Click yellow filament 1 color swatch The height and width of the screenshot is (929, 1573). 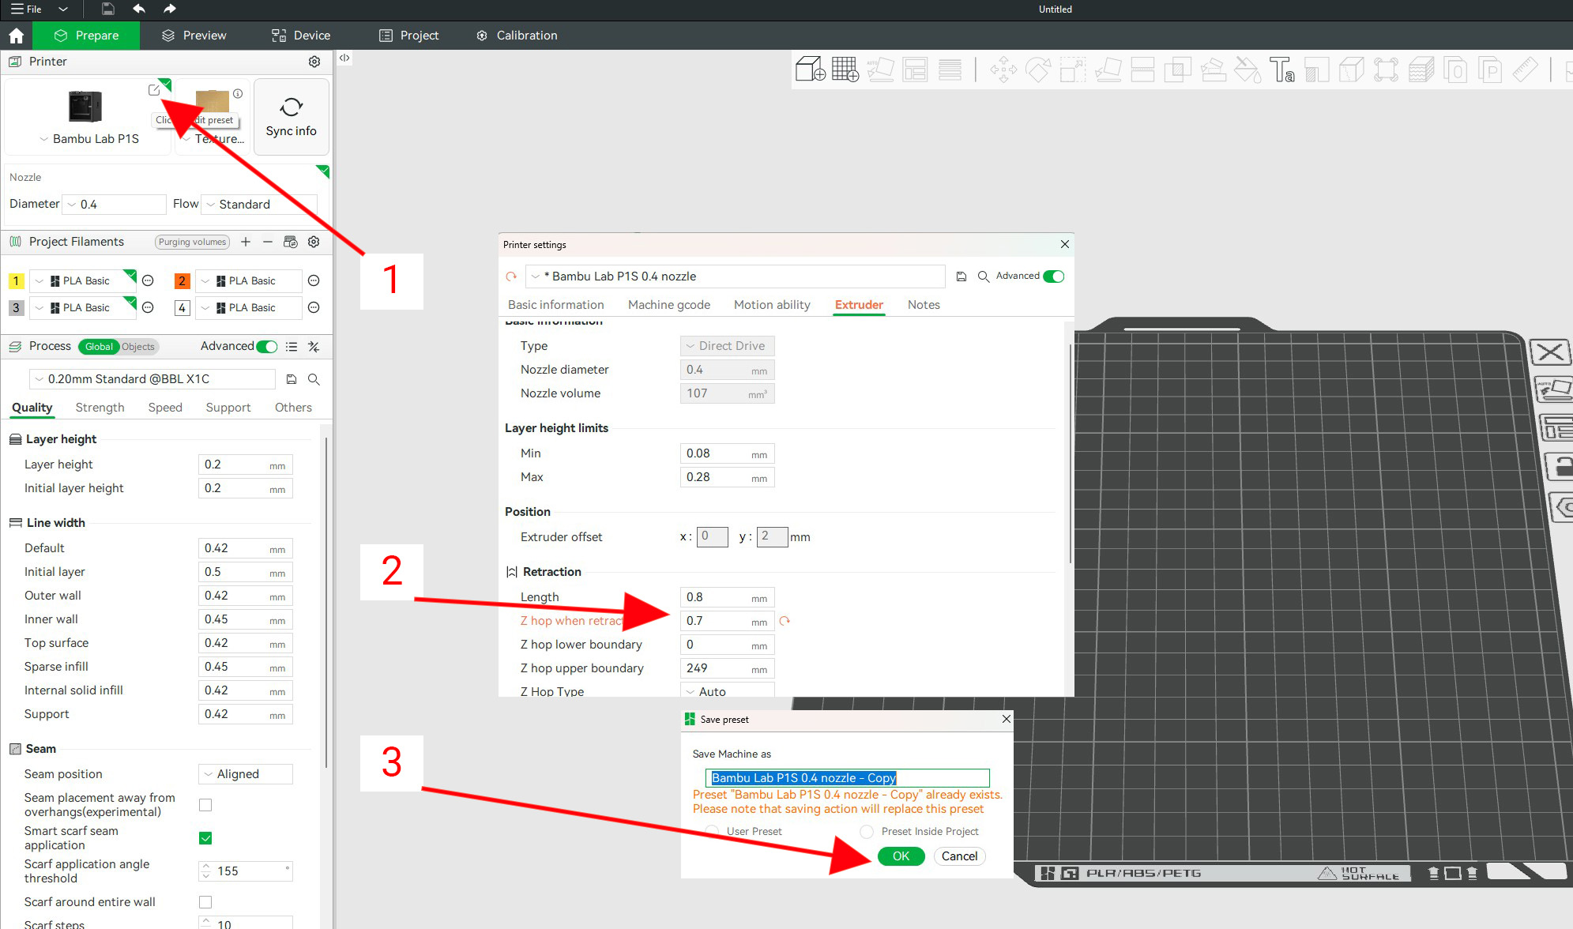16,280
